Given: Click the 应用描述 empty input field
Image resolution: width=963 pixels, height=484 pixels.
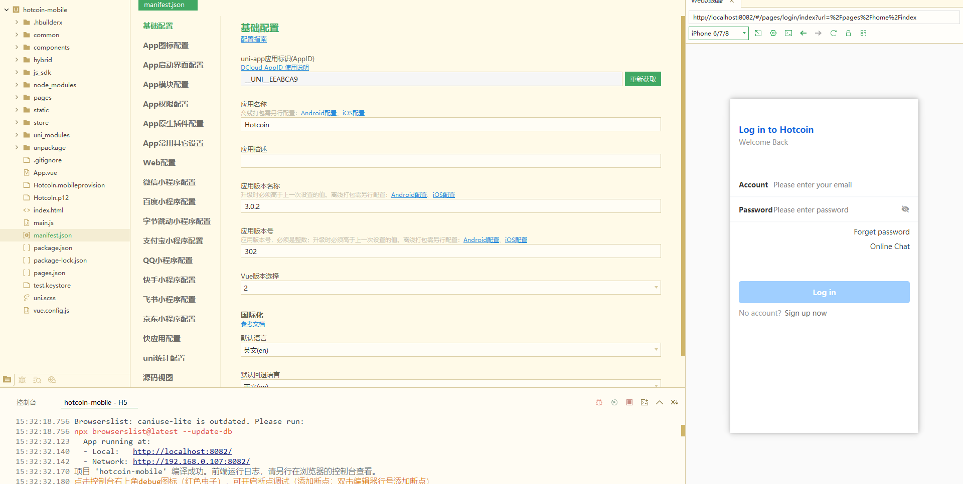Looking at the screenshot, I should coord(450,161).
